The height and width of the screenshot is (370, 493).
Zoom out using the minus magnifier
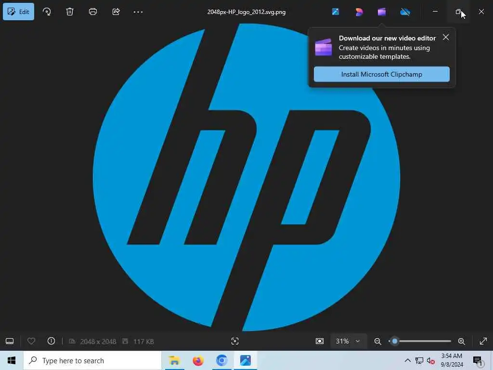(377, 342)
